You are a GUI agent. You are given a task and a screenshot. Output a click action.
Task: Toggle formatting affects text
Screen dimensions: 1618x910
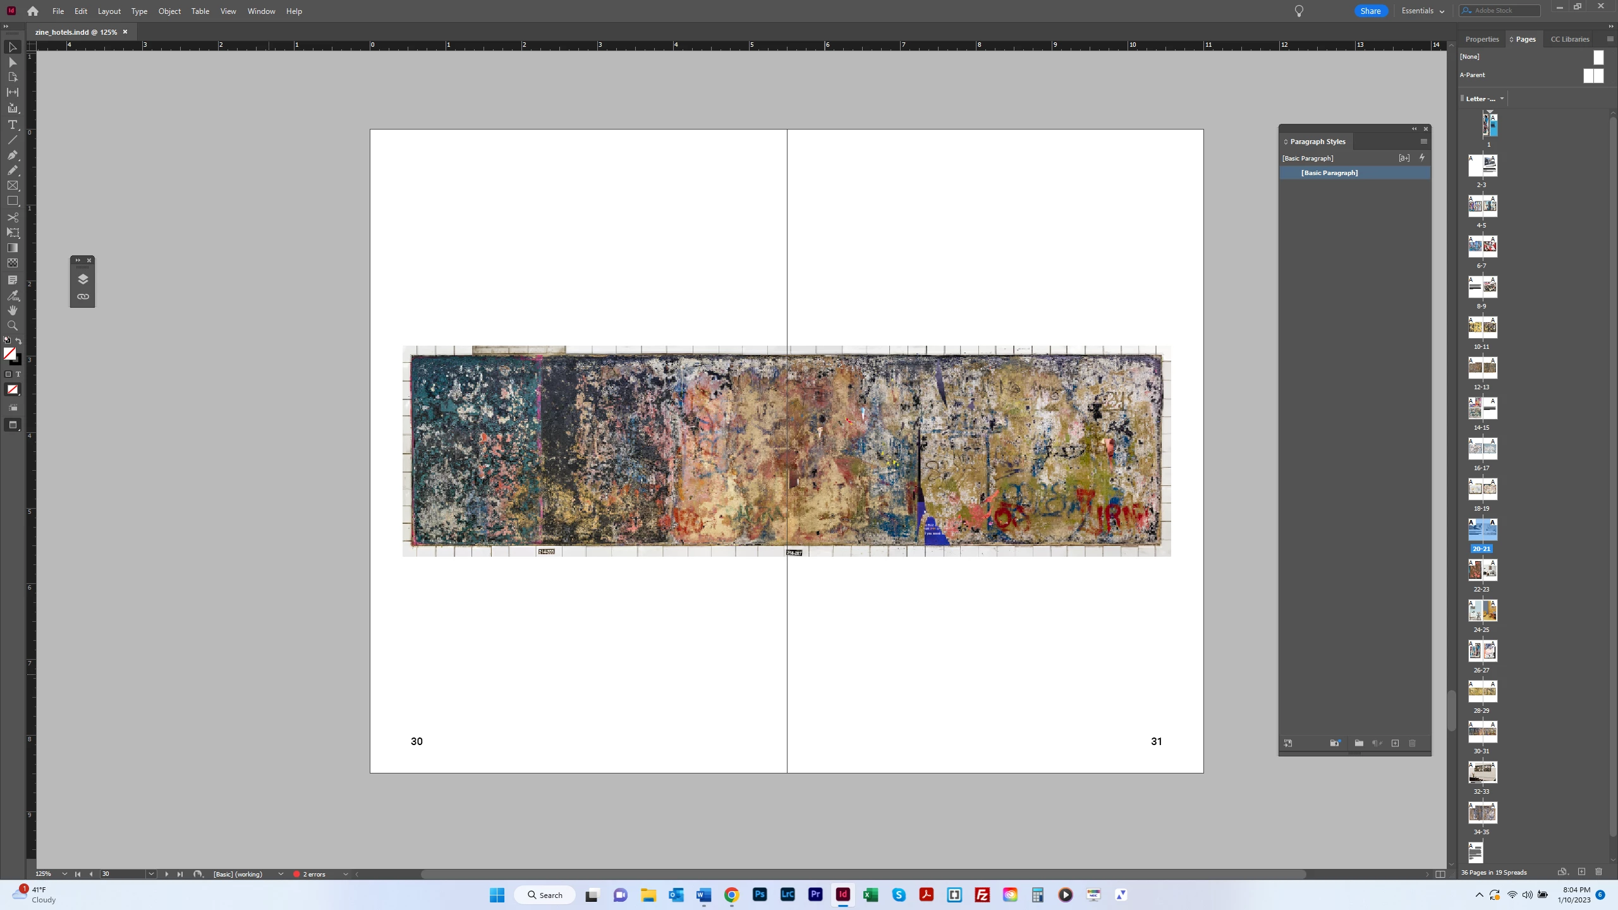[x=18, y=374]
